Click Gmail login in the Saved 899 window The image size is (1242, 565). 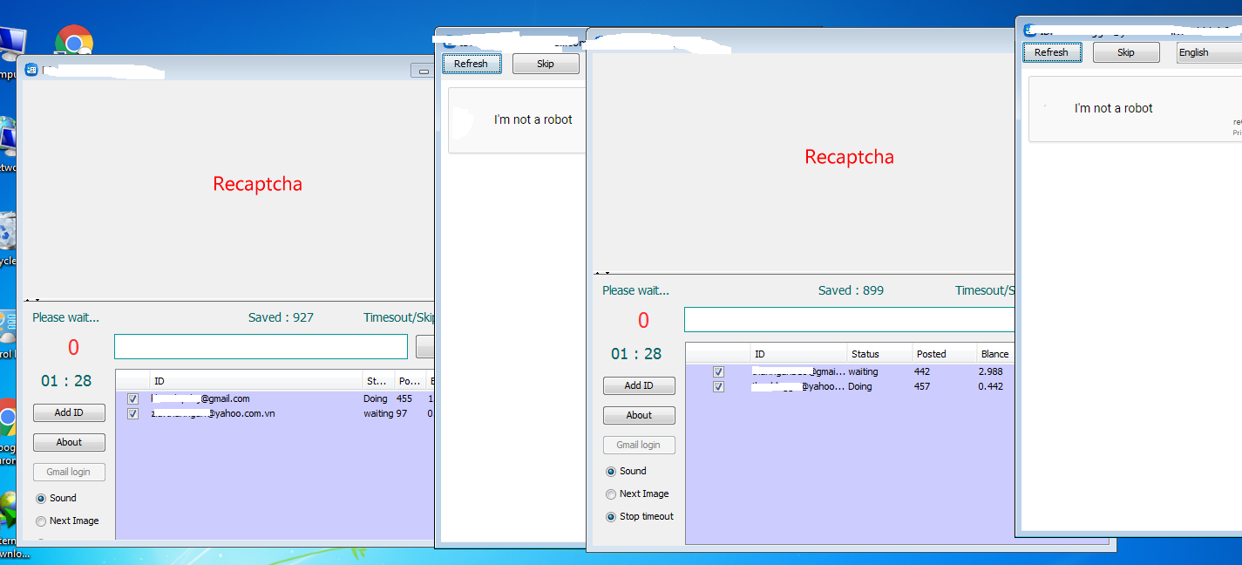tap(639, 445)
